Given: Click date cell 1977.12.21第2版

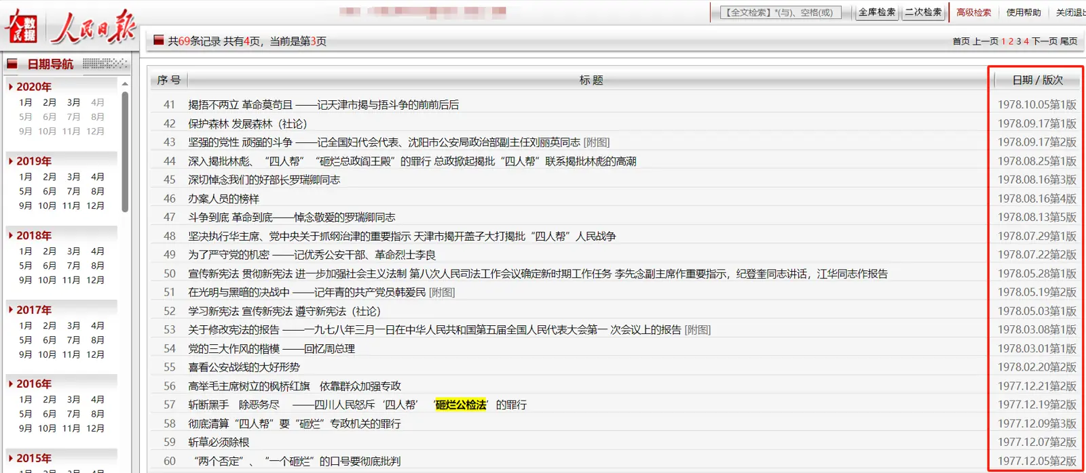Looking at the screenshot, I should [1036, 386].
